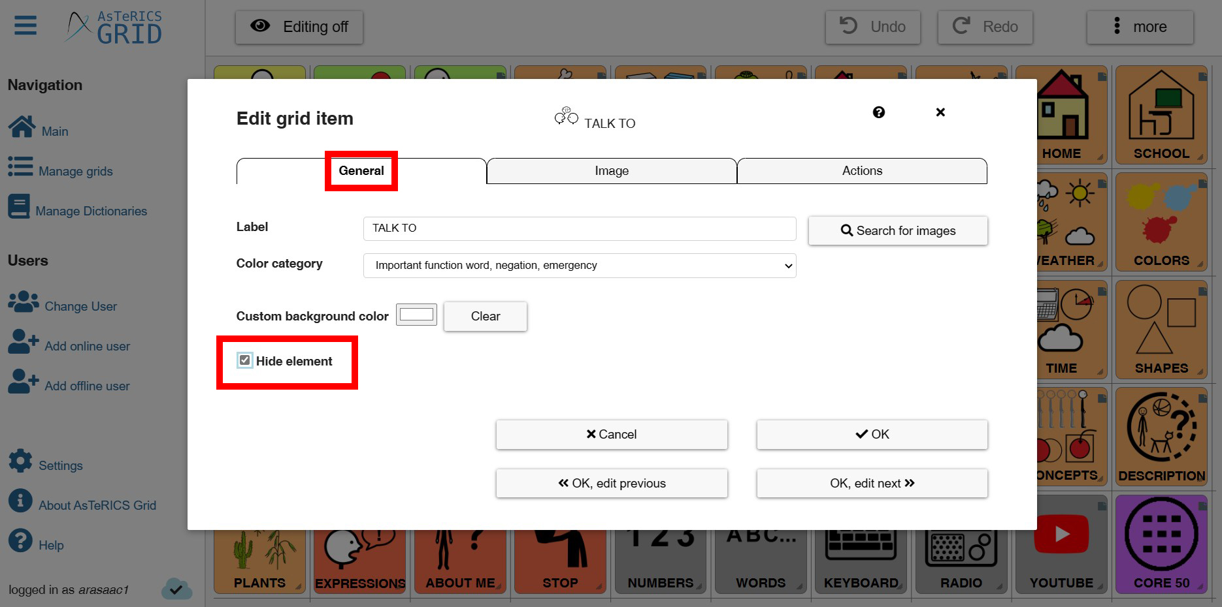Click the Help question mark icon in the sidebar
1222x607 pixels.
click(20, 540)
